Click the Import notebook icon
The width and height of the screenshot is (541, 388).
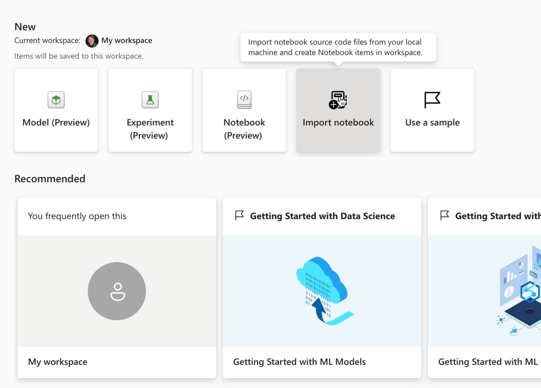click(338, 100)
